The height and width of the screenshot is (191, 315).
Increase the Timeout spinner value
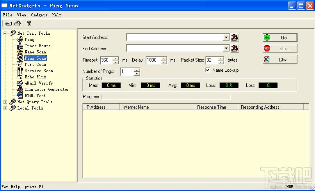tap(115, 58)
